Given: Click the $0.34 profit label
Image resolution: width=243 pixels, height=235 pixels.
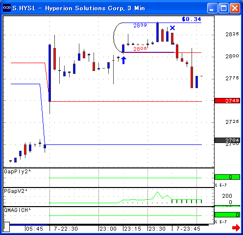Looking at the screenshot, I should click(x=192, y=19).
